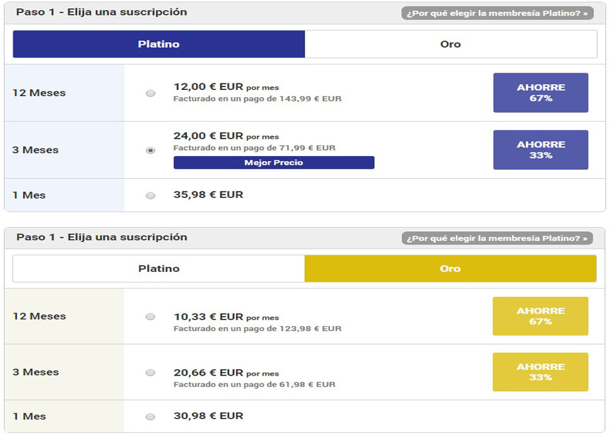Image resolution: width=610 pixels, height=434 pixels.
Task: Click the yellow AHORRE 67% badge
Action: [x=540, y=316]
